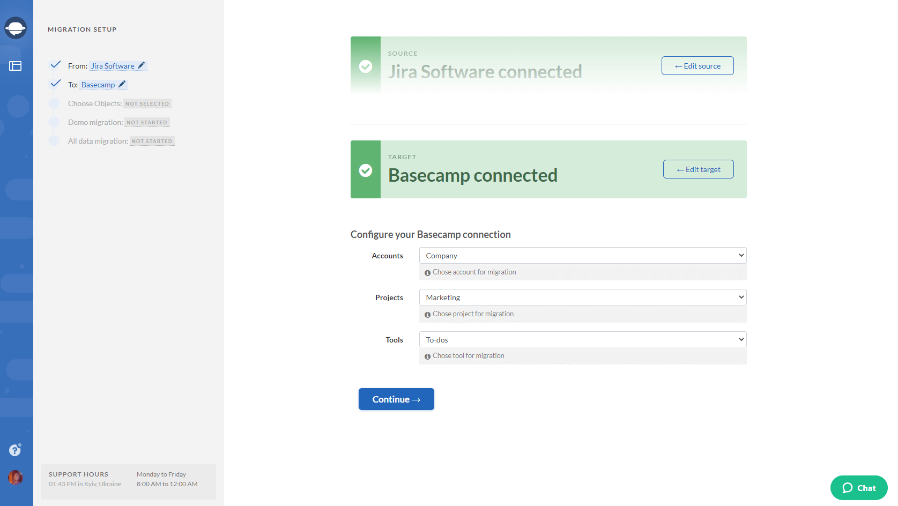Click the All data migration NOT STARTED badge
The image size is (898, 506).
(x=152, y=141)
